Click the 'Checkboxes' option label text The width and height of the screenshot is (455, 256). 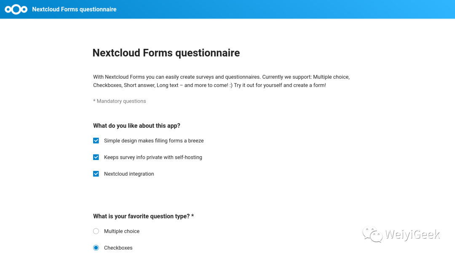click(x=118, y=248)
